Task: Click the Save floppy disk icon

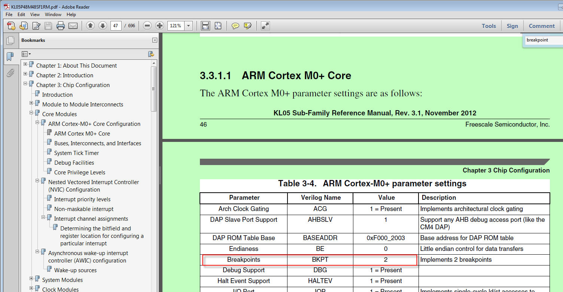Action: pos(48,26)
